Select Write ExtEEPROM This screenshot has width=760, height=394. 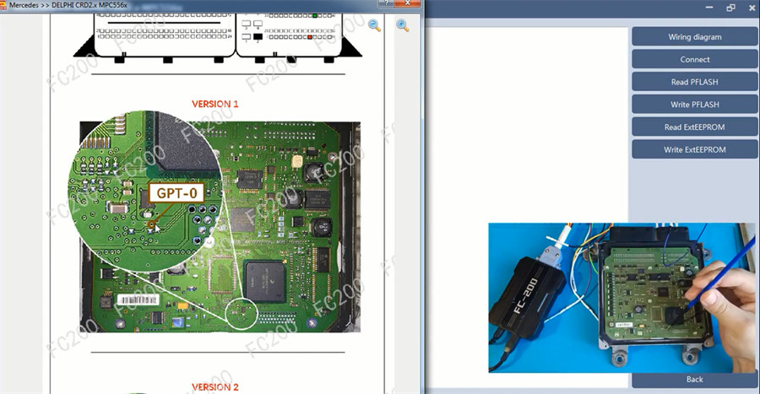(x=695, y=149)
